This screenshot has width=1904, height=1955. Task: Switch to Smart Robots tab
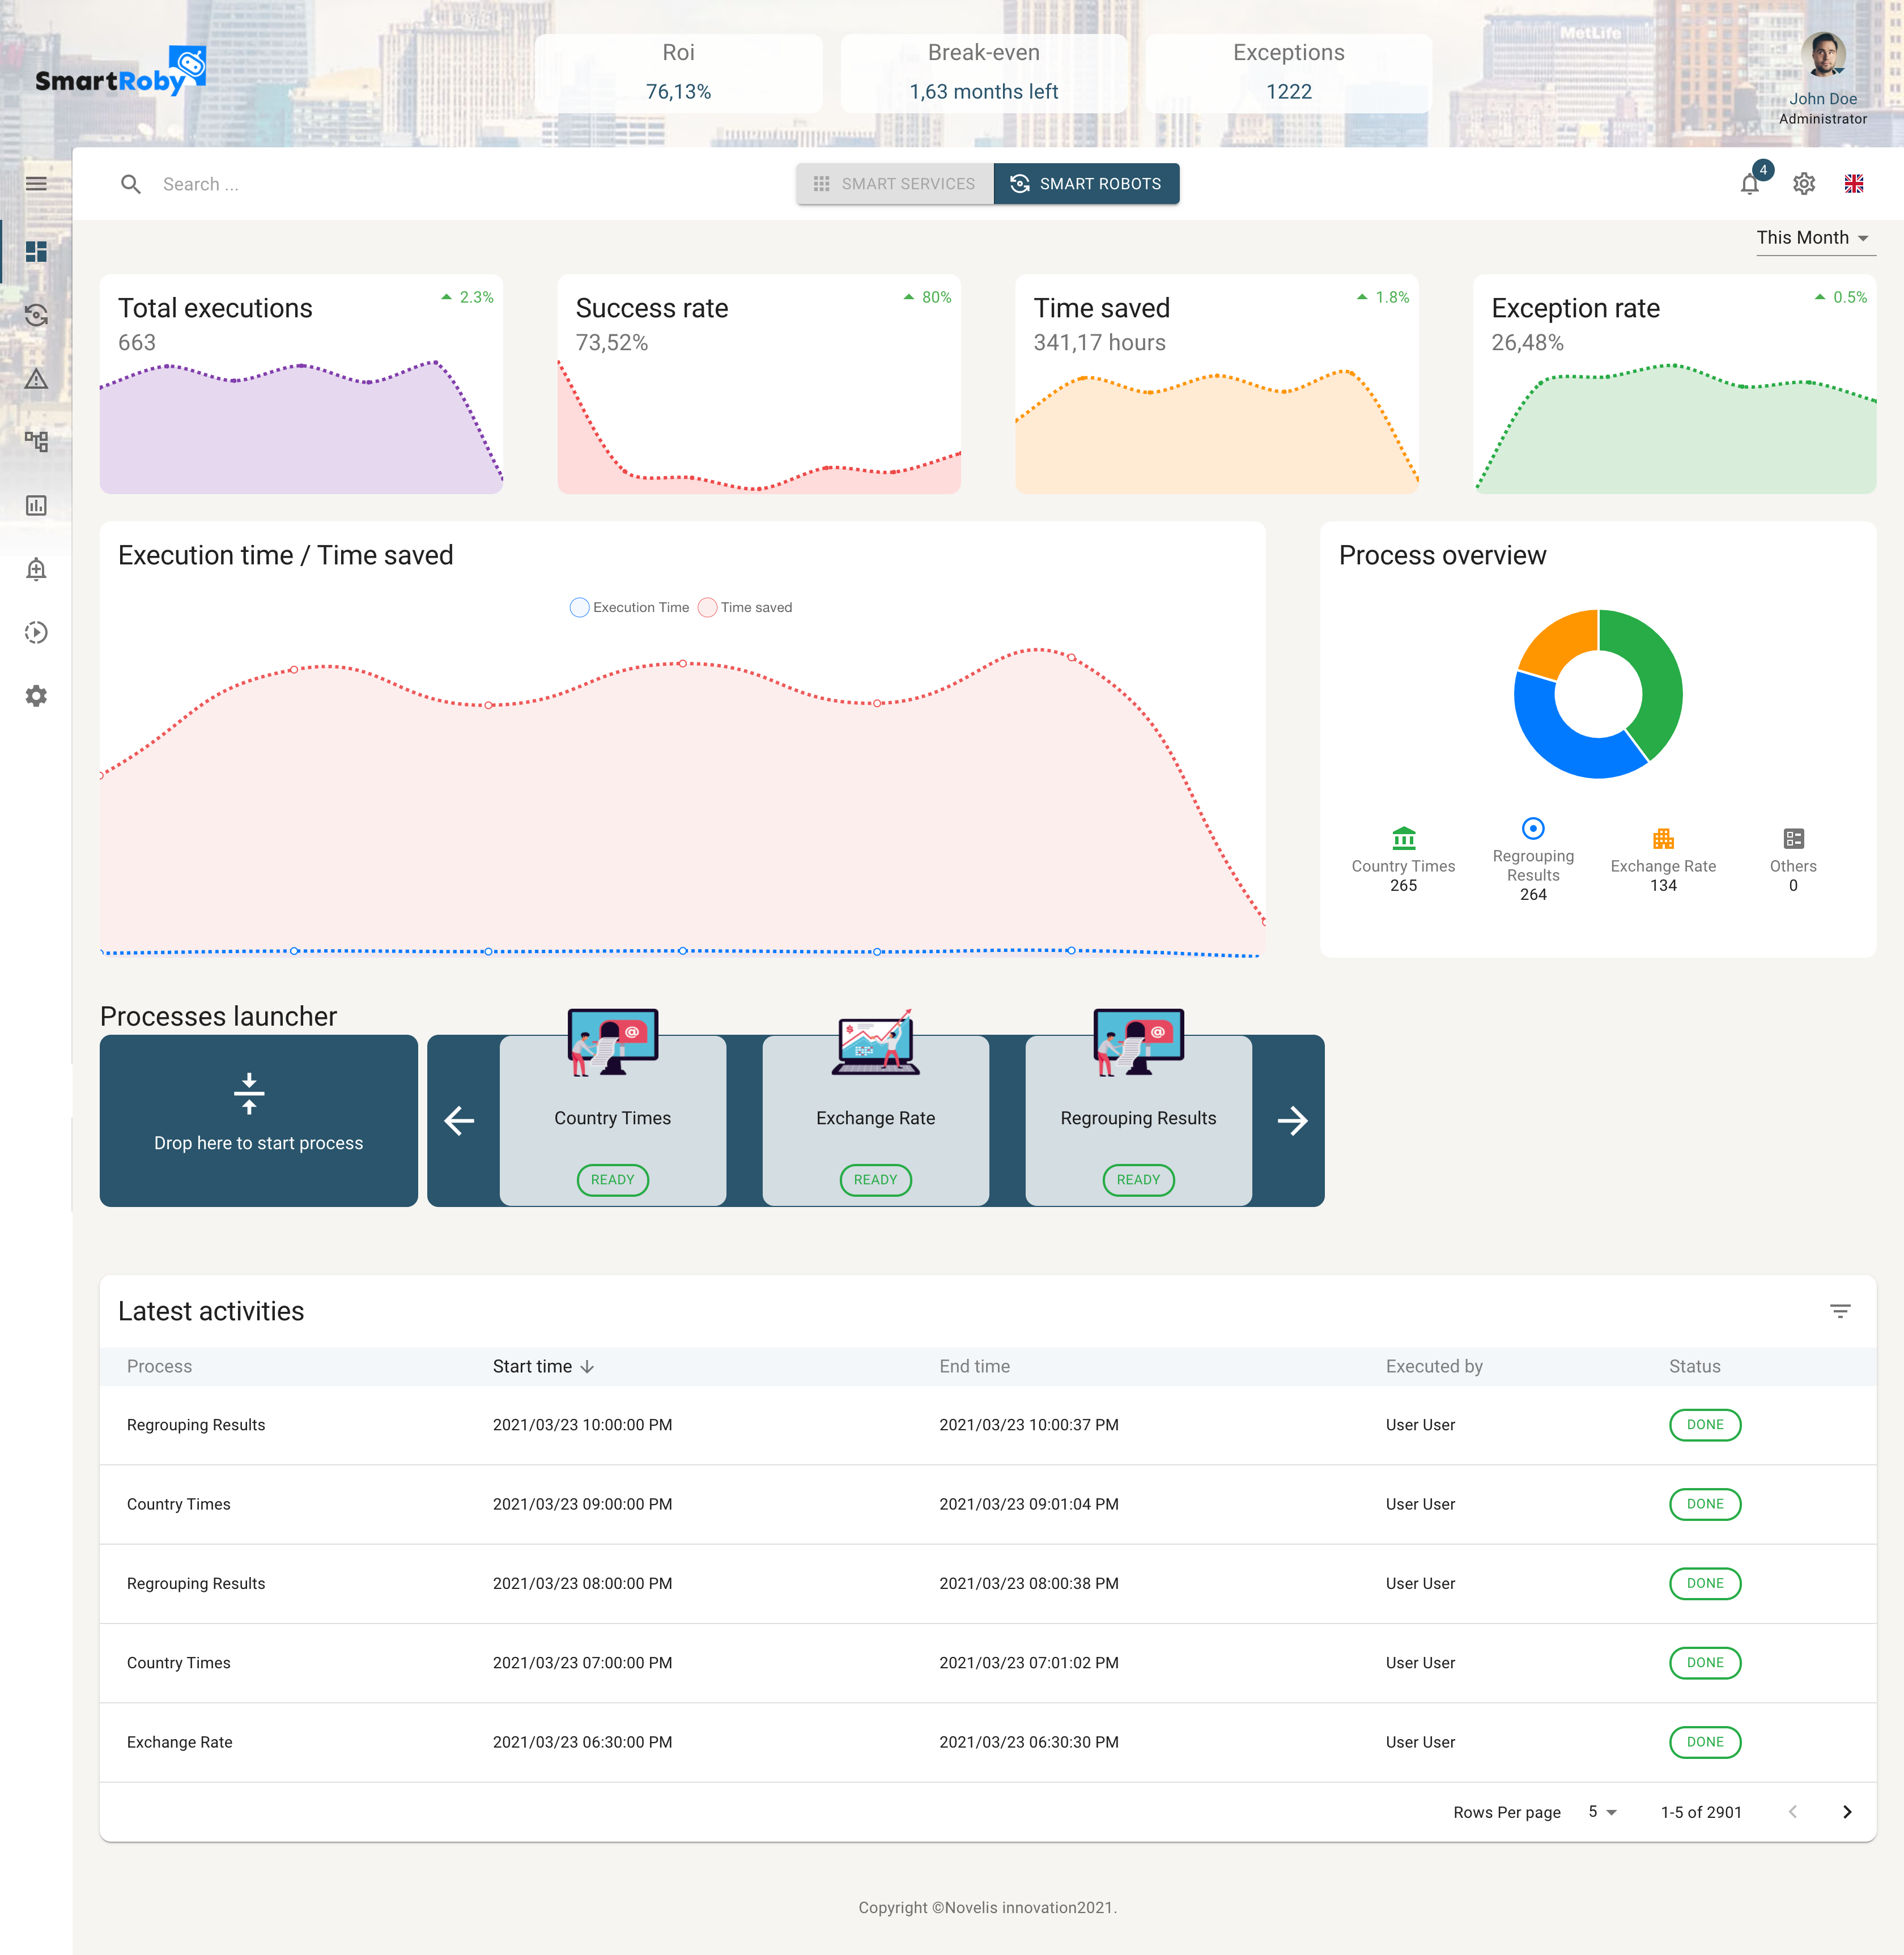(1086, 184)
